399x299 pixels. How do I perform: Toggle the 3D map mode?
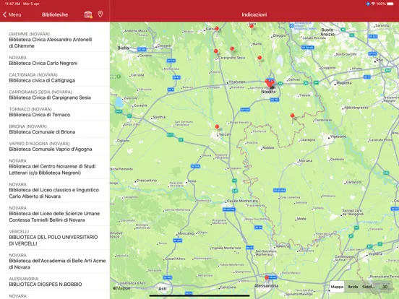pos(385,287)
